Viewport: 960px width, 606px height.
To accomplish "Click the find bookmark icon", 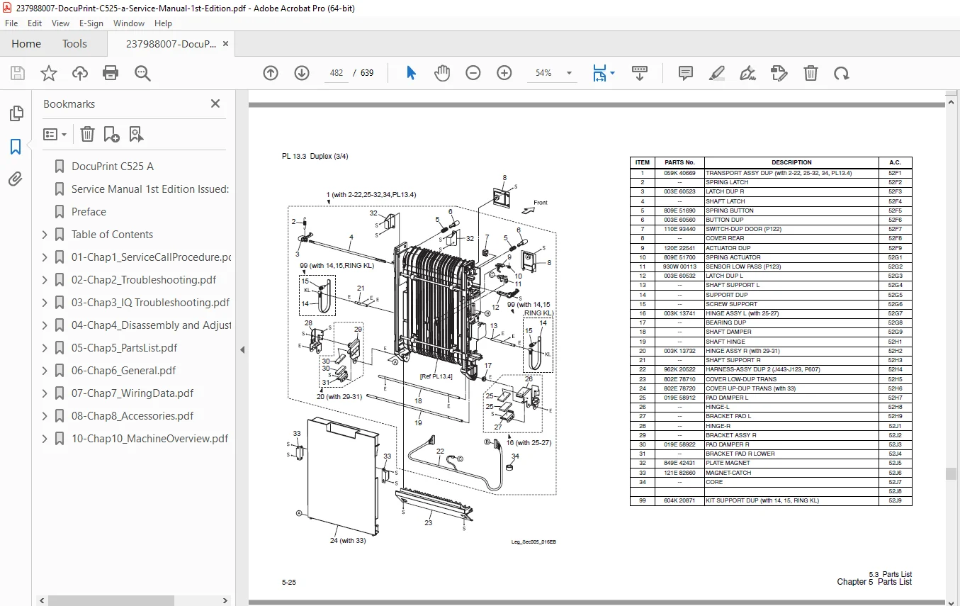I will (x=136, y=134).
